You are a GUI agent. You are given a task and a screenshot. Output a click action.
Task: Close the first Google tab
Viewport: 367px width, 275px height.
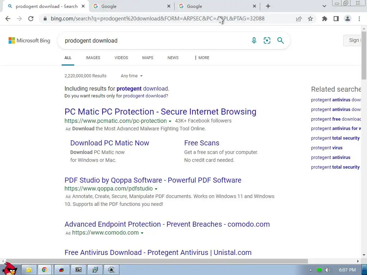[x=169, y=6]
